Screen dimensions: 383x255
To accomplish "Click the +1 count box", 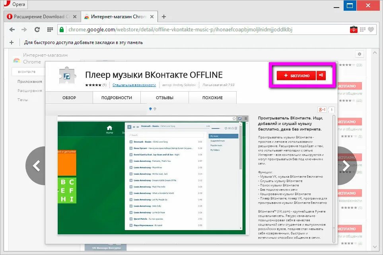I will point(331,110).
